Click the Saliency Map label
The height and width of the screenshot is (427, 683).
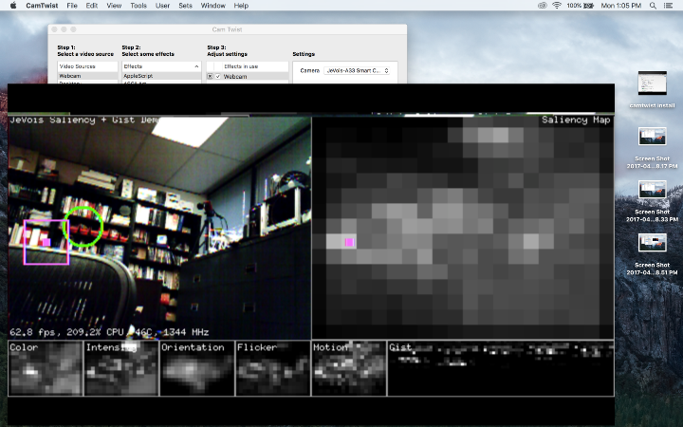[x=576, y=120]
